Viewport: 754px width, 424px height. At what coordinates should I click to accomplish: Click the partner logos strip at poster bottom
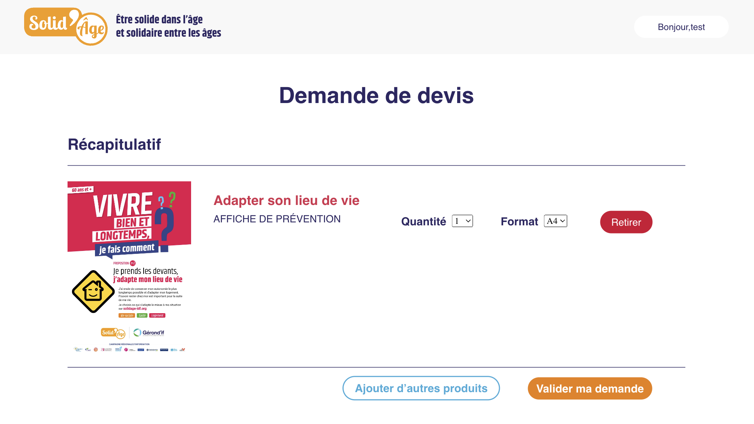click(129, 350)
